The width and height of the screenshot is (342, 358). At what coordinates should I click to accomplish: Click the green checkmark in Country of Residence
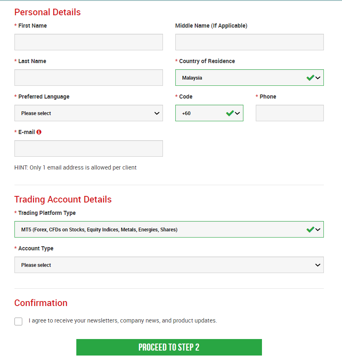click(310, 78)
